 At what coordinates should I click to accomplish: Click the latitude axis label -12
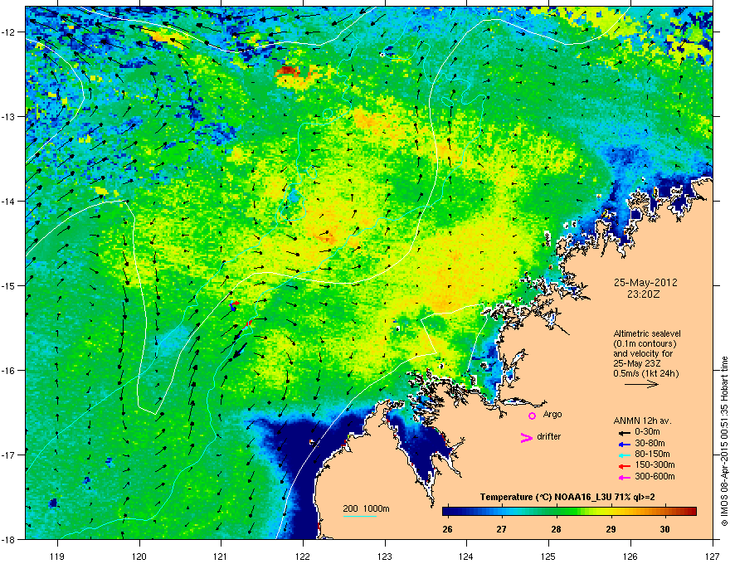coord(9,32)
